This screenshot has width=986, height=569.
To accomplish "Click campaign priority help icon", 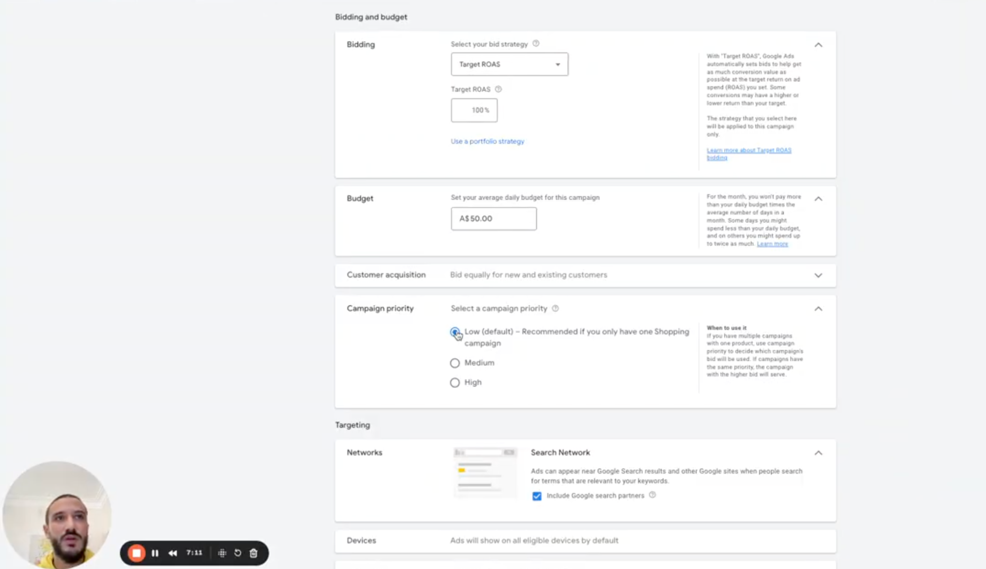I will point(555,309).
